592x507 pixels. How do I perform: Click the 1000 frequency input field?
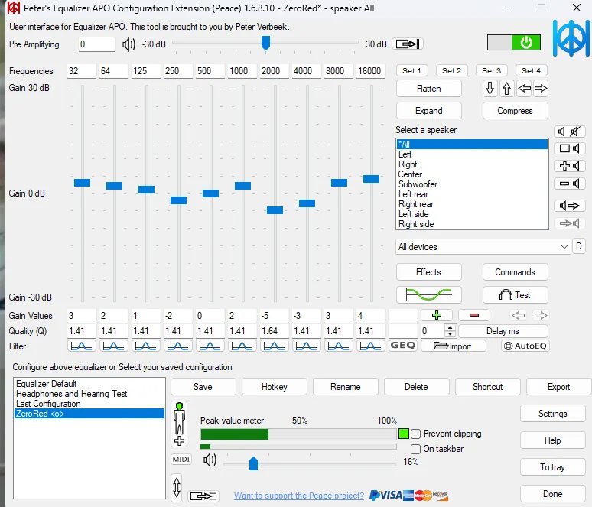click(x=242, y=71)
